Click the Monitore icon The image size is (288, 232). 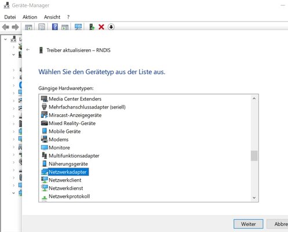point(45,147)
